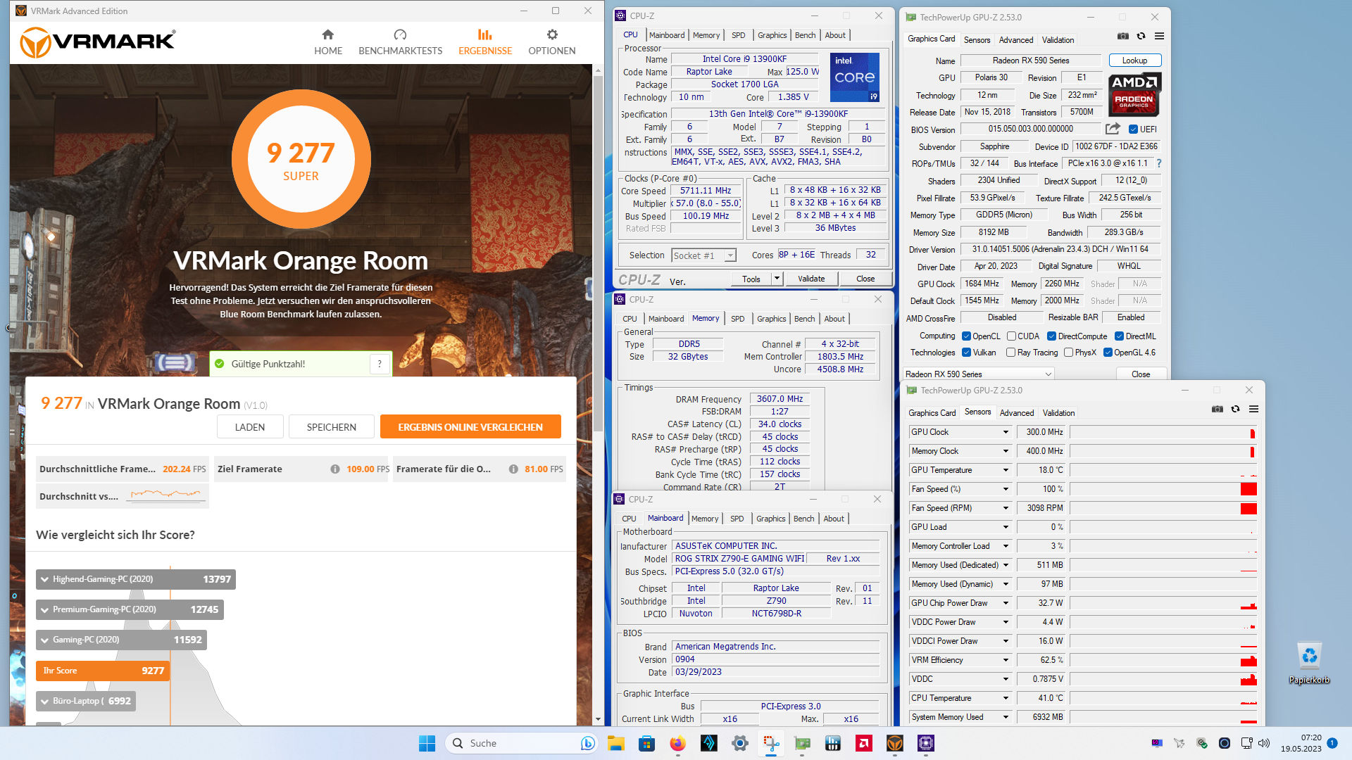Open SPD tab in CPU-Z Memory window
Screen dimensions: 1352x760
[x=737, y=319]
